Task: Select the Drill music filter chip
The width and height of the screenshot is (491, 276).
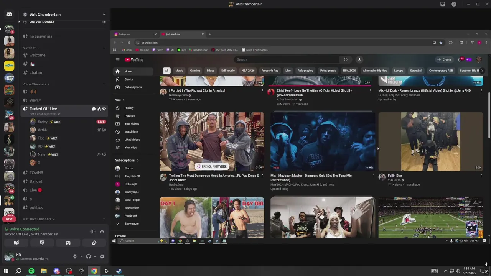Action: [228, 71]
